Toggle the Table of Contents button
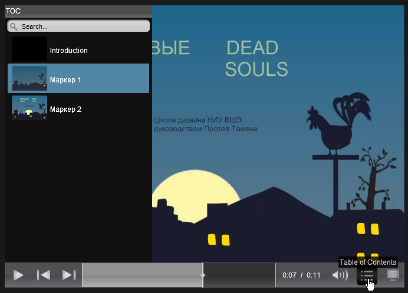The width and height of the screenshot is (408, 293). pyautogui.click(x=367, y=275)
